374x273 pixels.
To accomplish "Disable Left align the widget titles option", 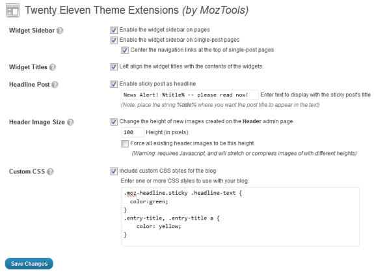I will click(114, 67).
